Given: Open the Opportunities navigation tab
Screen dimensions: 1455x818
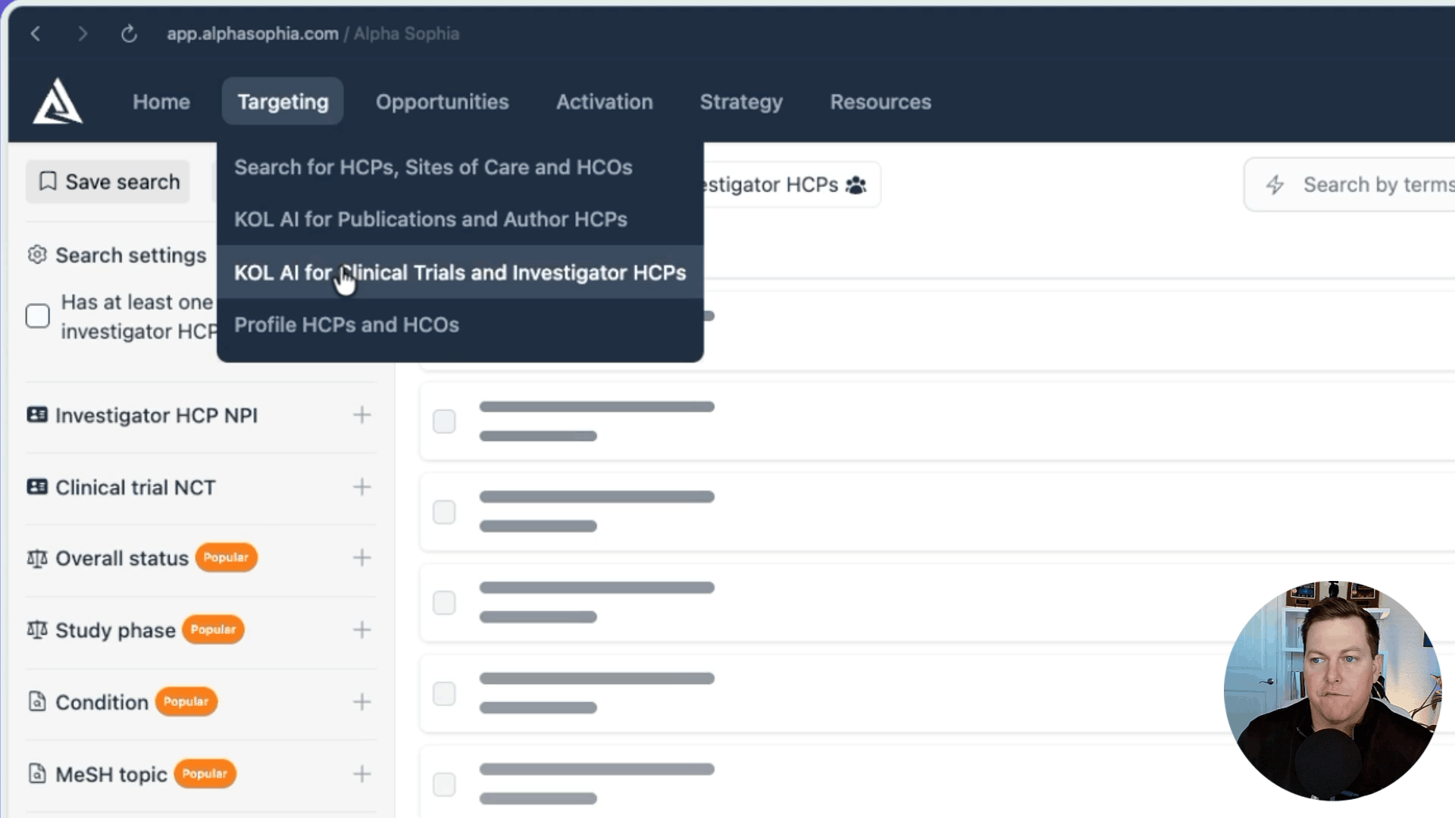Looking at the screenshot, I should (x=442, y=102).
